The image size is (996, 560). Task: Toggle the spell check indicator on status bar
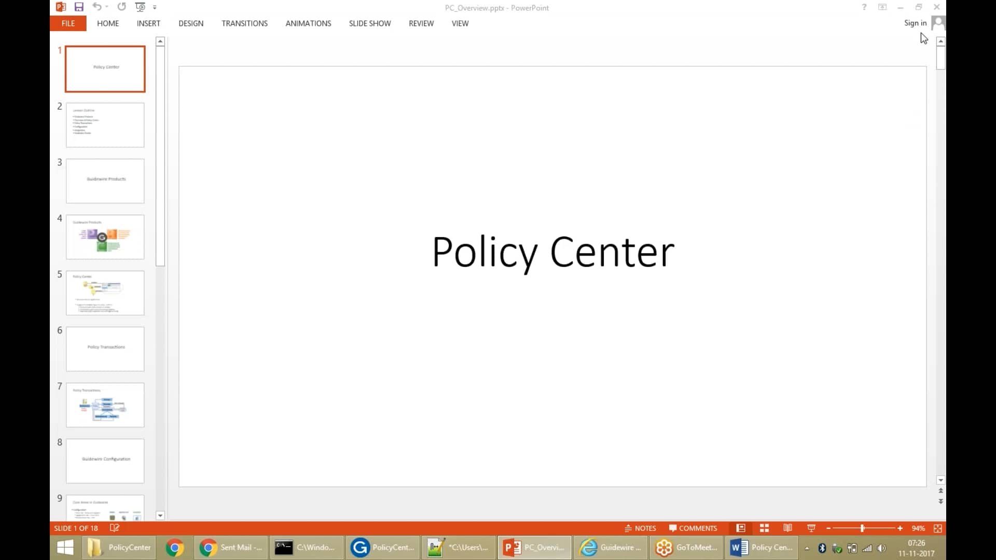pos(114,528)
